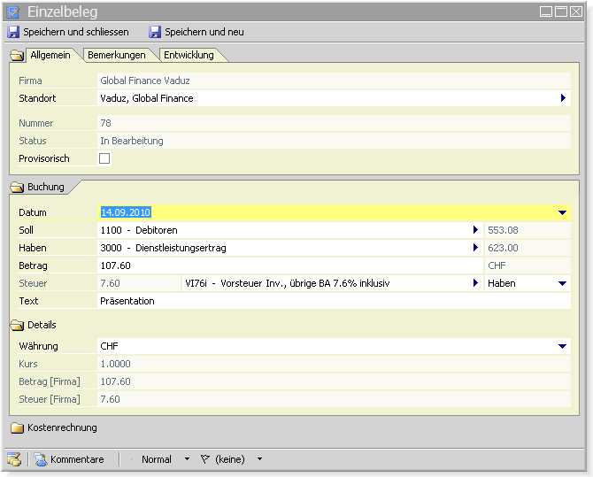Image resolution: width=593 pixels, height=477 pixels.
Task: Click the Text field containing Präsentation
Action: (x=334, y=301)
